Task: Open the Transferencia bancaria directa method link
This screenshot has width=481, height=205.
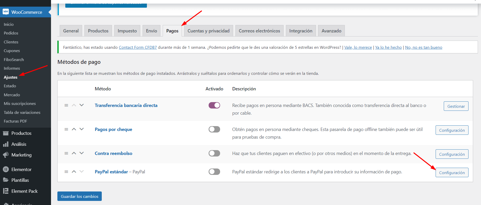Action: click(x=126, y=105)
